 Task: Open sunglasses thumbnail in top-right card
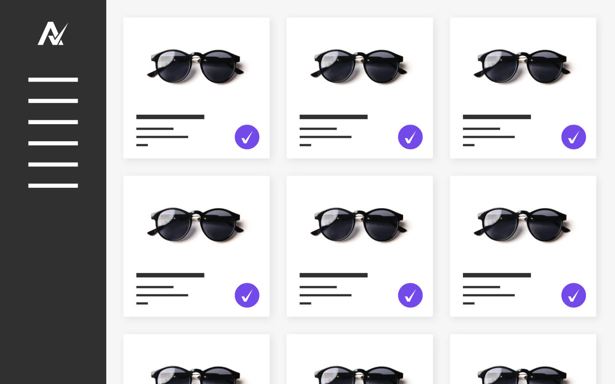(x=522, y=66)
